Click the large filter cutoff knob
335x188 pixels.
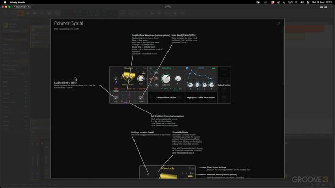click(166, 79)
